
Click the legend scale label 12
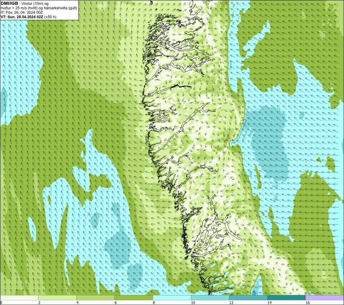231,303
